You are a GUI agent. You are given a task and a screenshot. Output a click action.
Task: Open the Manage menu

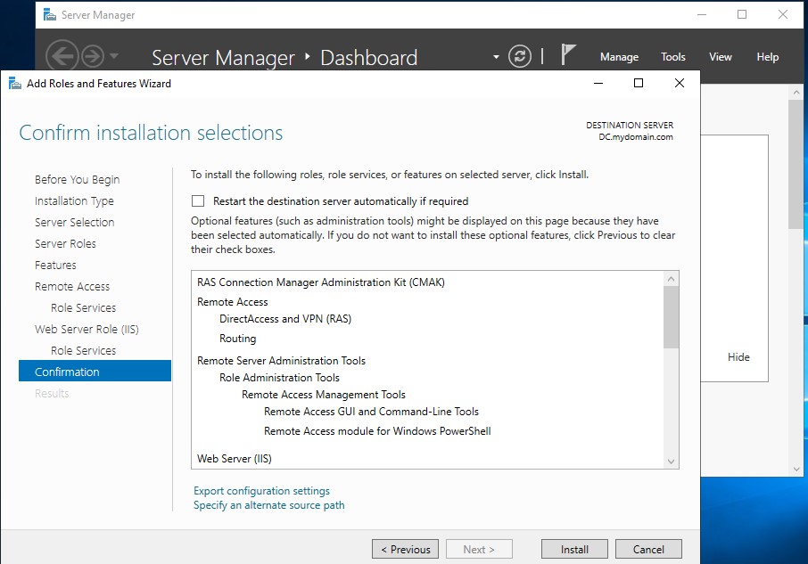(x=619, y=57)
